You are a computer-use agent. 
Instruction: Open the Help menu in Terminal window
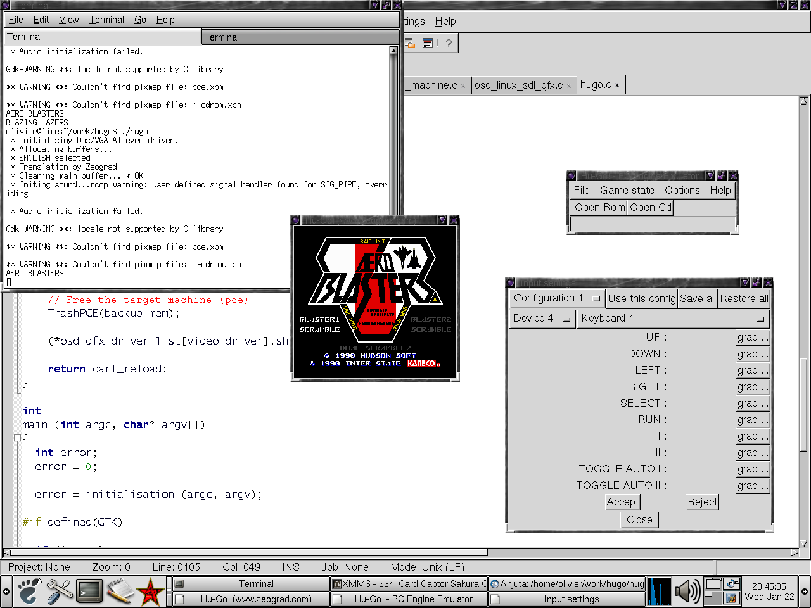pos(165,20)
